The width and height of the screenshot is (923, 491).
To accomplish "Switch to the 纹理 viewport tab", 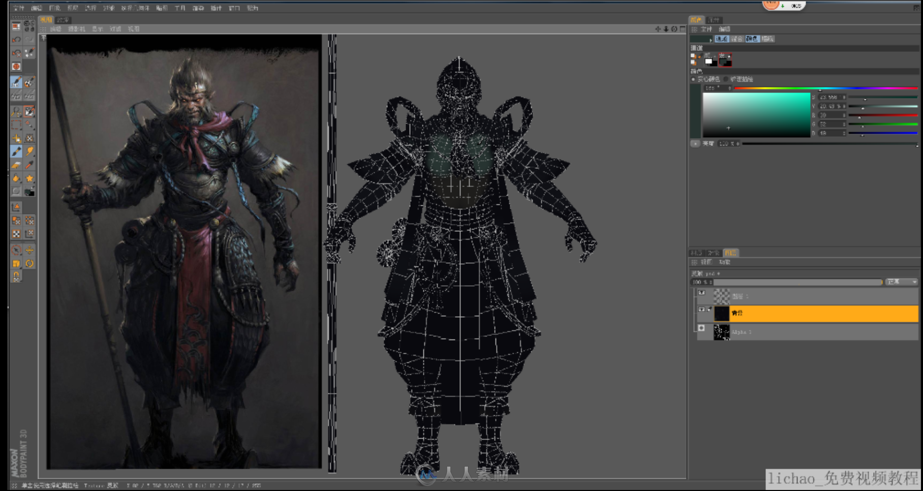I will point(63,20).
